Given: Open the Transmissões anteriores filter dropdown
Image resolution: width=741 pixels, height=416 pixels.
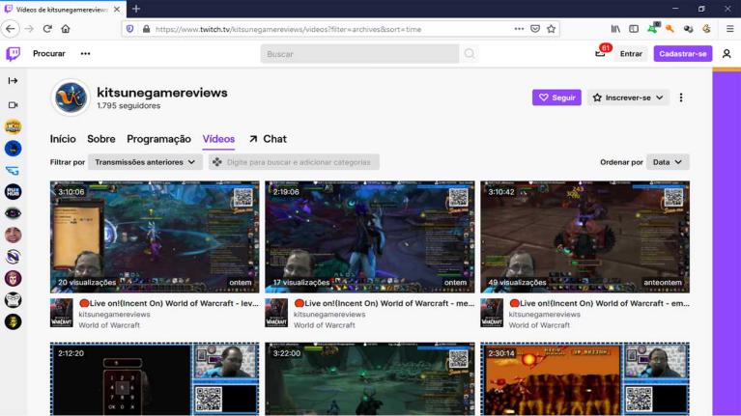Looking at the screenshot, I should pos(145,162).
